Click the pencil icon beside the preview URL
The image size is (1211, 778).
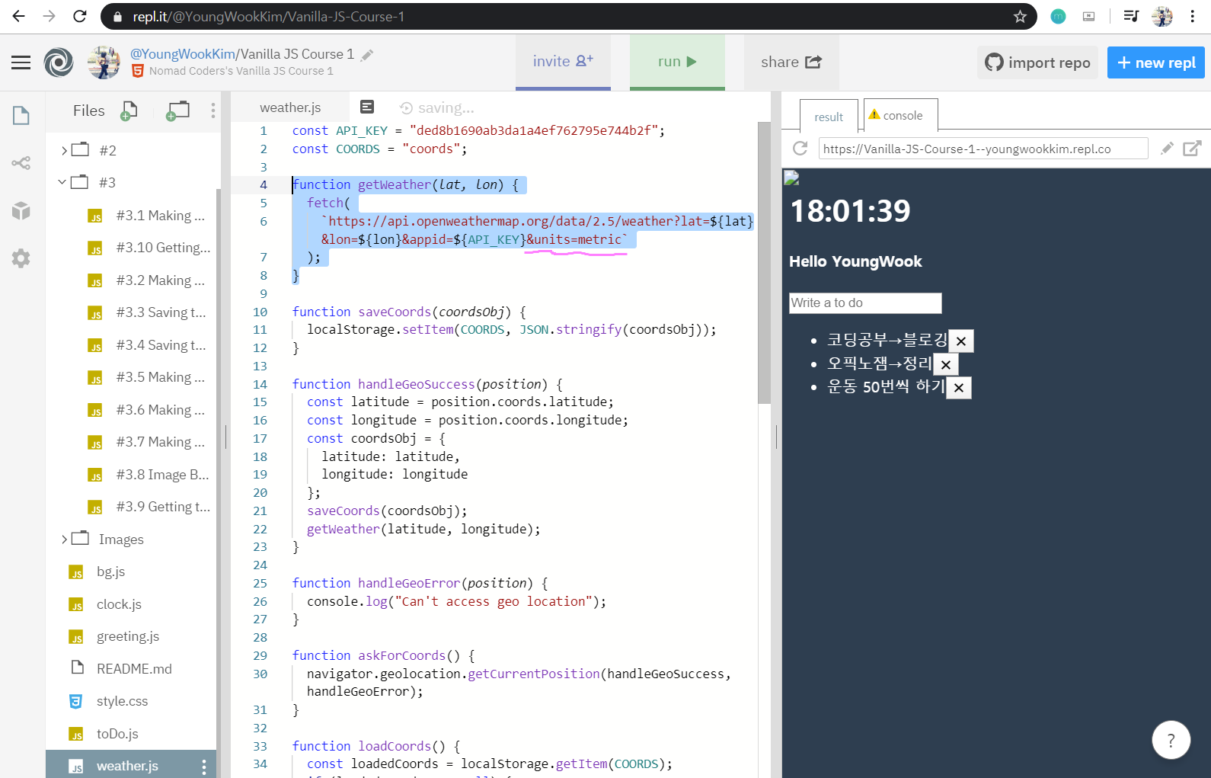(1166, 149)
